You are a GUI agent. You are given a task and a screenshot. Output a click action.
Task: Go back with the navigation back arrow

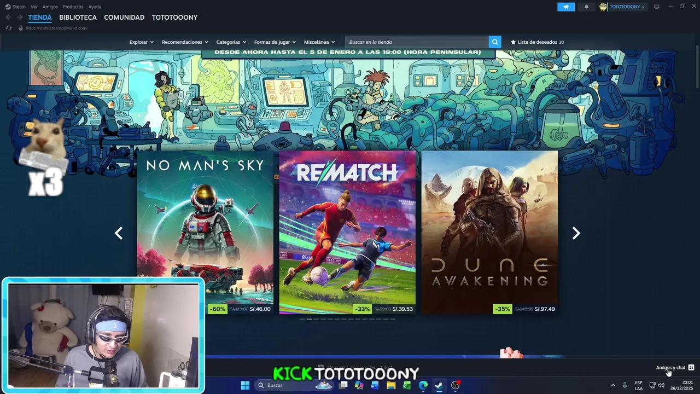pyautogui.click(x=8, y=18)
